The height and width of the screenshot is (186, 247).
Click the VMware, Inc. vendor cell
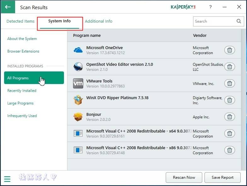point(204,84)
